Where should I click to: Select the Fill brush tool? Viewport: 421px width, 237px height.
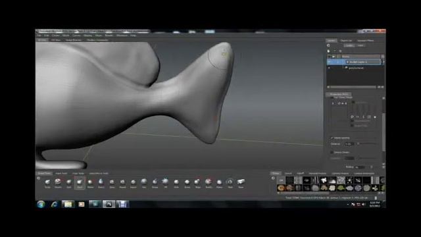coord(165,183)
